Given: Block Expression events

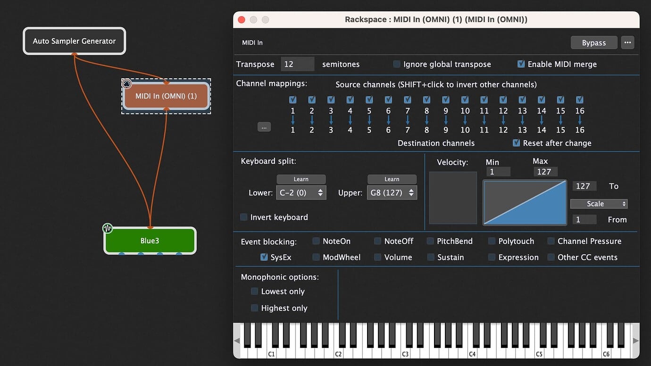Looking at the screenshot, I should 492,257.
